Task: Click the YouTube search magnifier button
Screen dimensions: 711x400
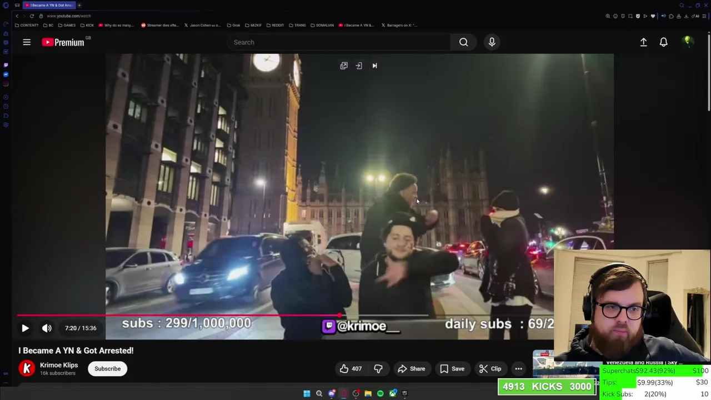Action: pos(463,42)
